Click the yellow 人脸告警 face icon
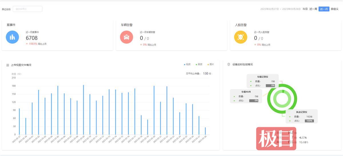343x156 pixels. coord(240,37)
